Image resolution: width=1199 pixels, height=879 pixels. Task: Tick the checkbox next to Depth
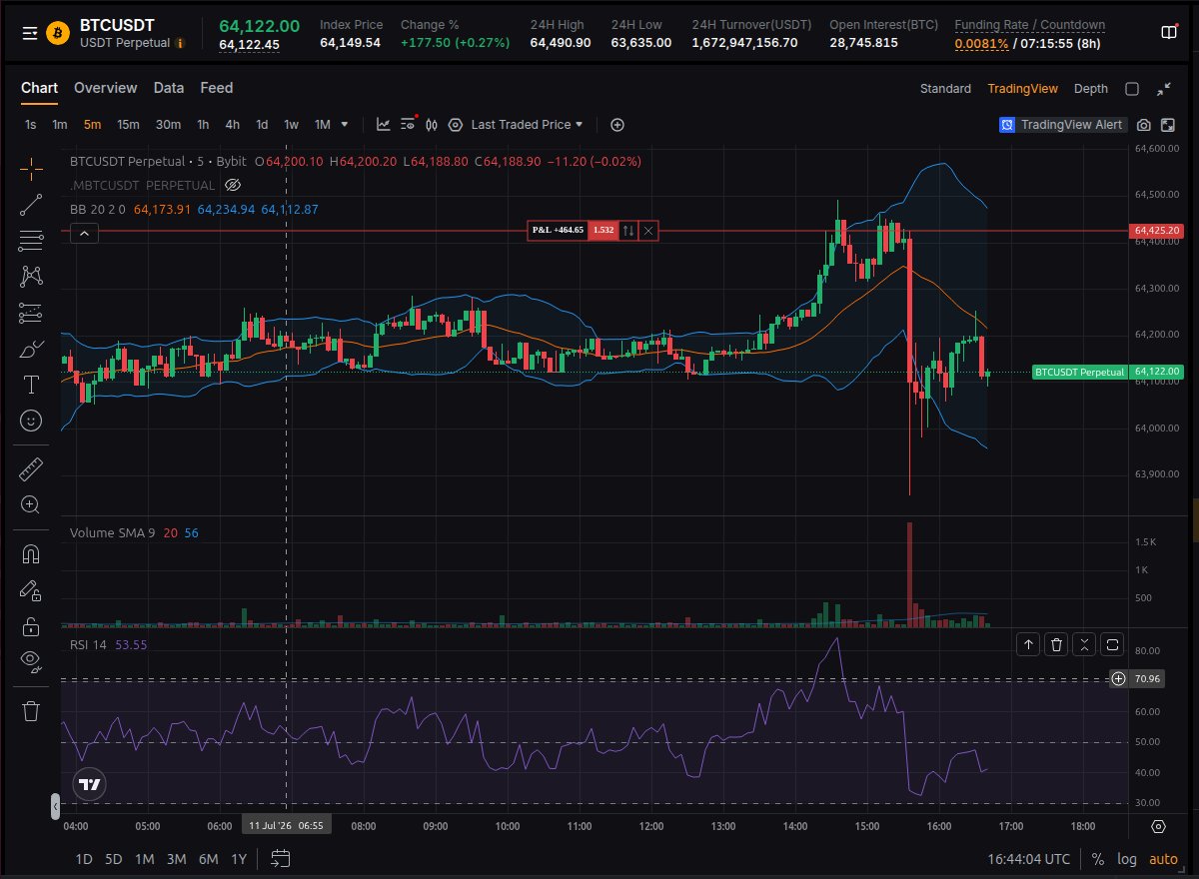tap(1132, 89)
